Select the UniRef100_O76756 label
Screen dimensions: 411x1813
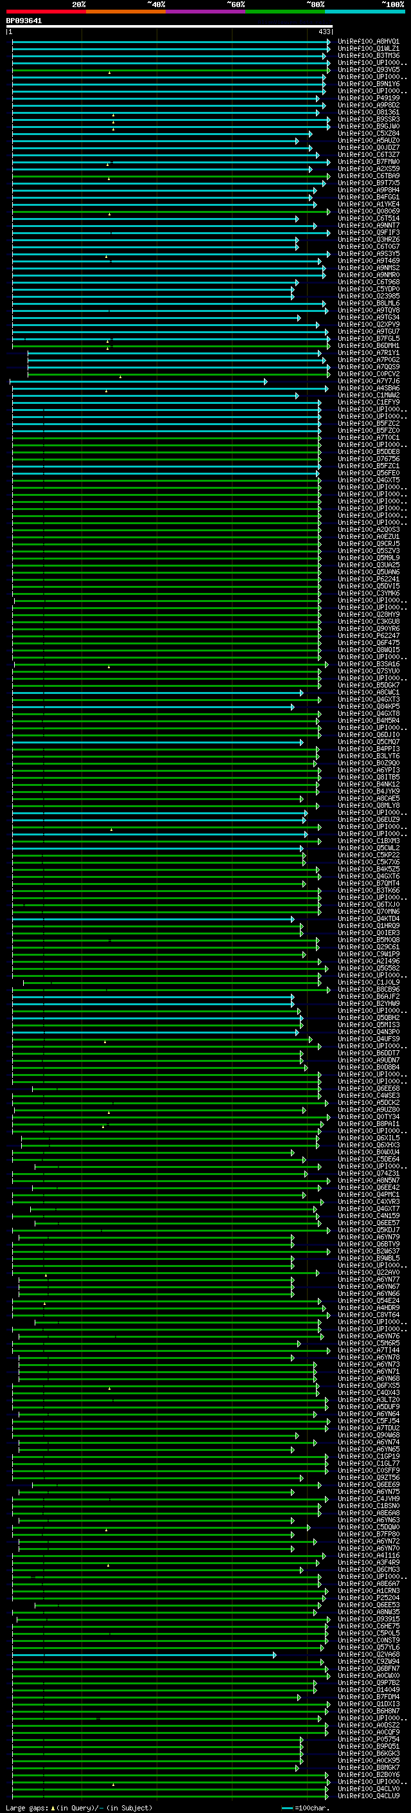click(x=369, y=459)
